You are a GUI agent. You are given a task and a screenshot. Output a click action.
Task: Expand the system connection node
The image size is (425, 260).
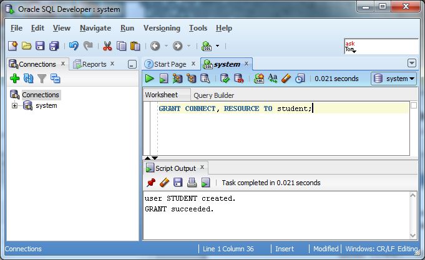click(x=14, y=105)
